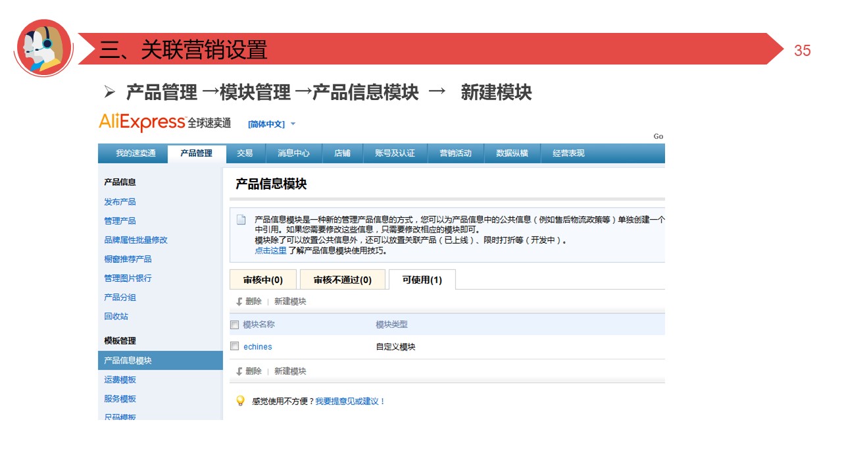The width and height of the screenshot is (842, 474).
Task: Click the bottom delete arrow icon
Action: coord(239,371)
